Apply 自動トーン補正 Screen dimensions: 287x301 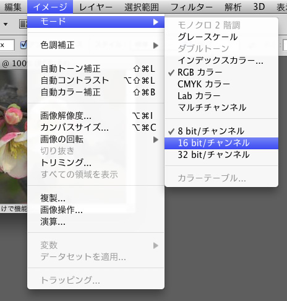pos(96,69)
